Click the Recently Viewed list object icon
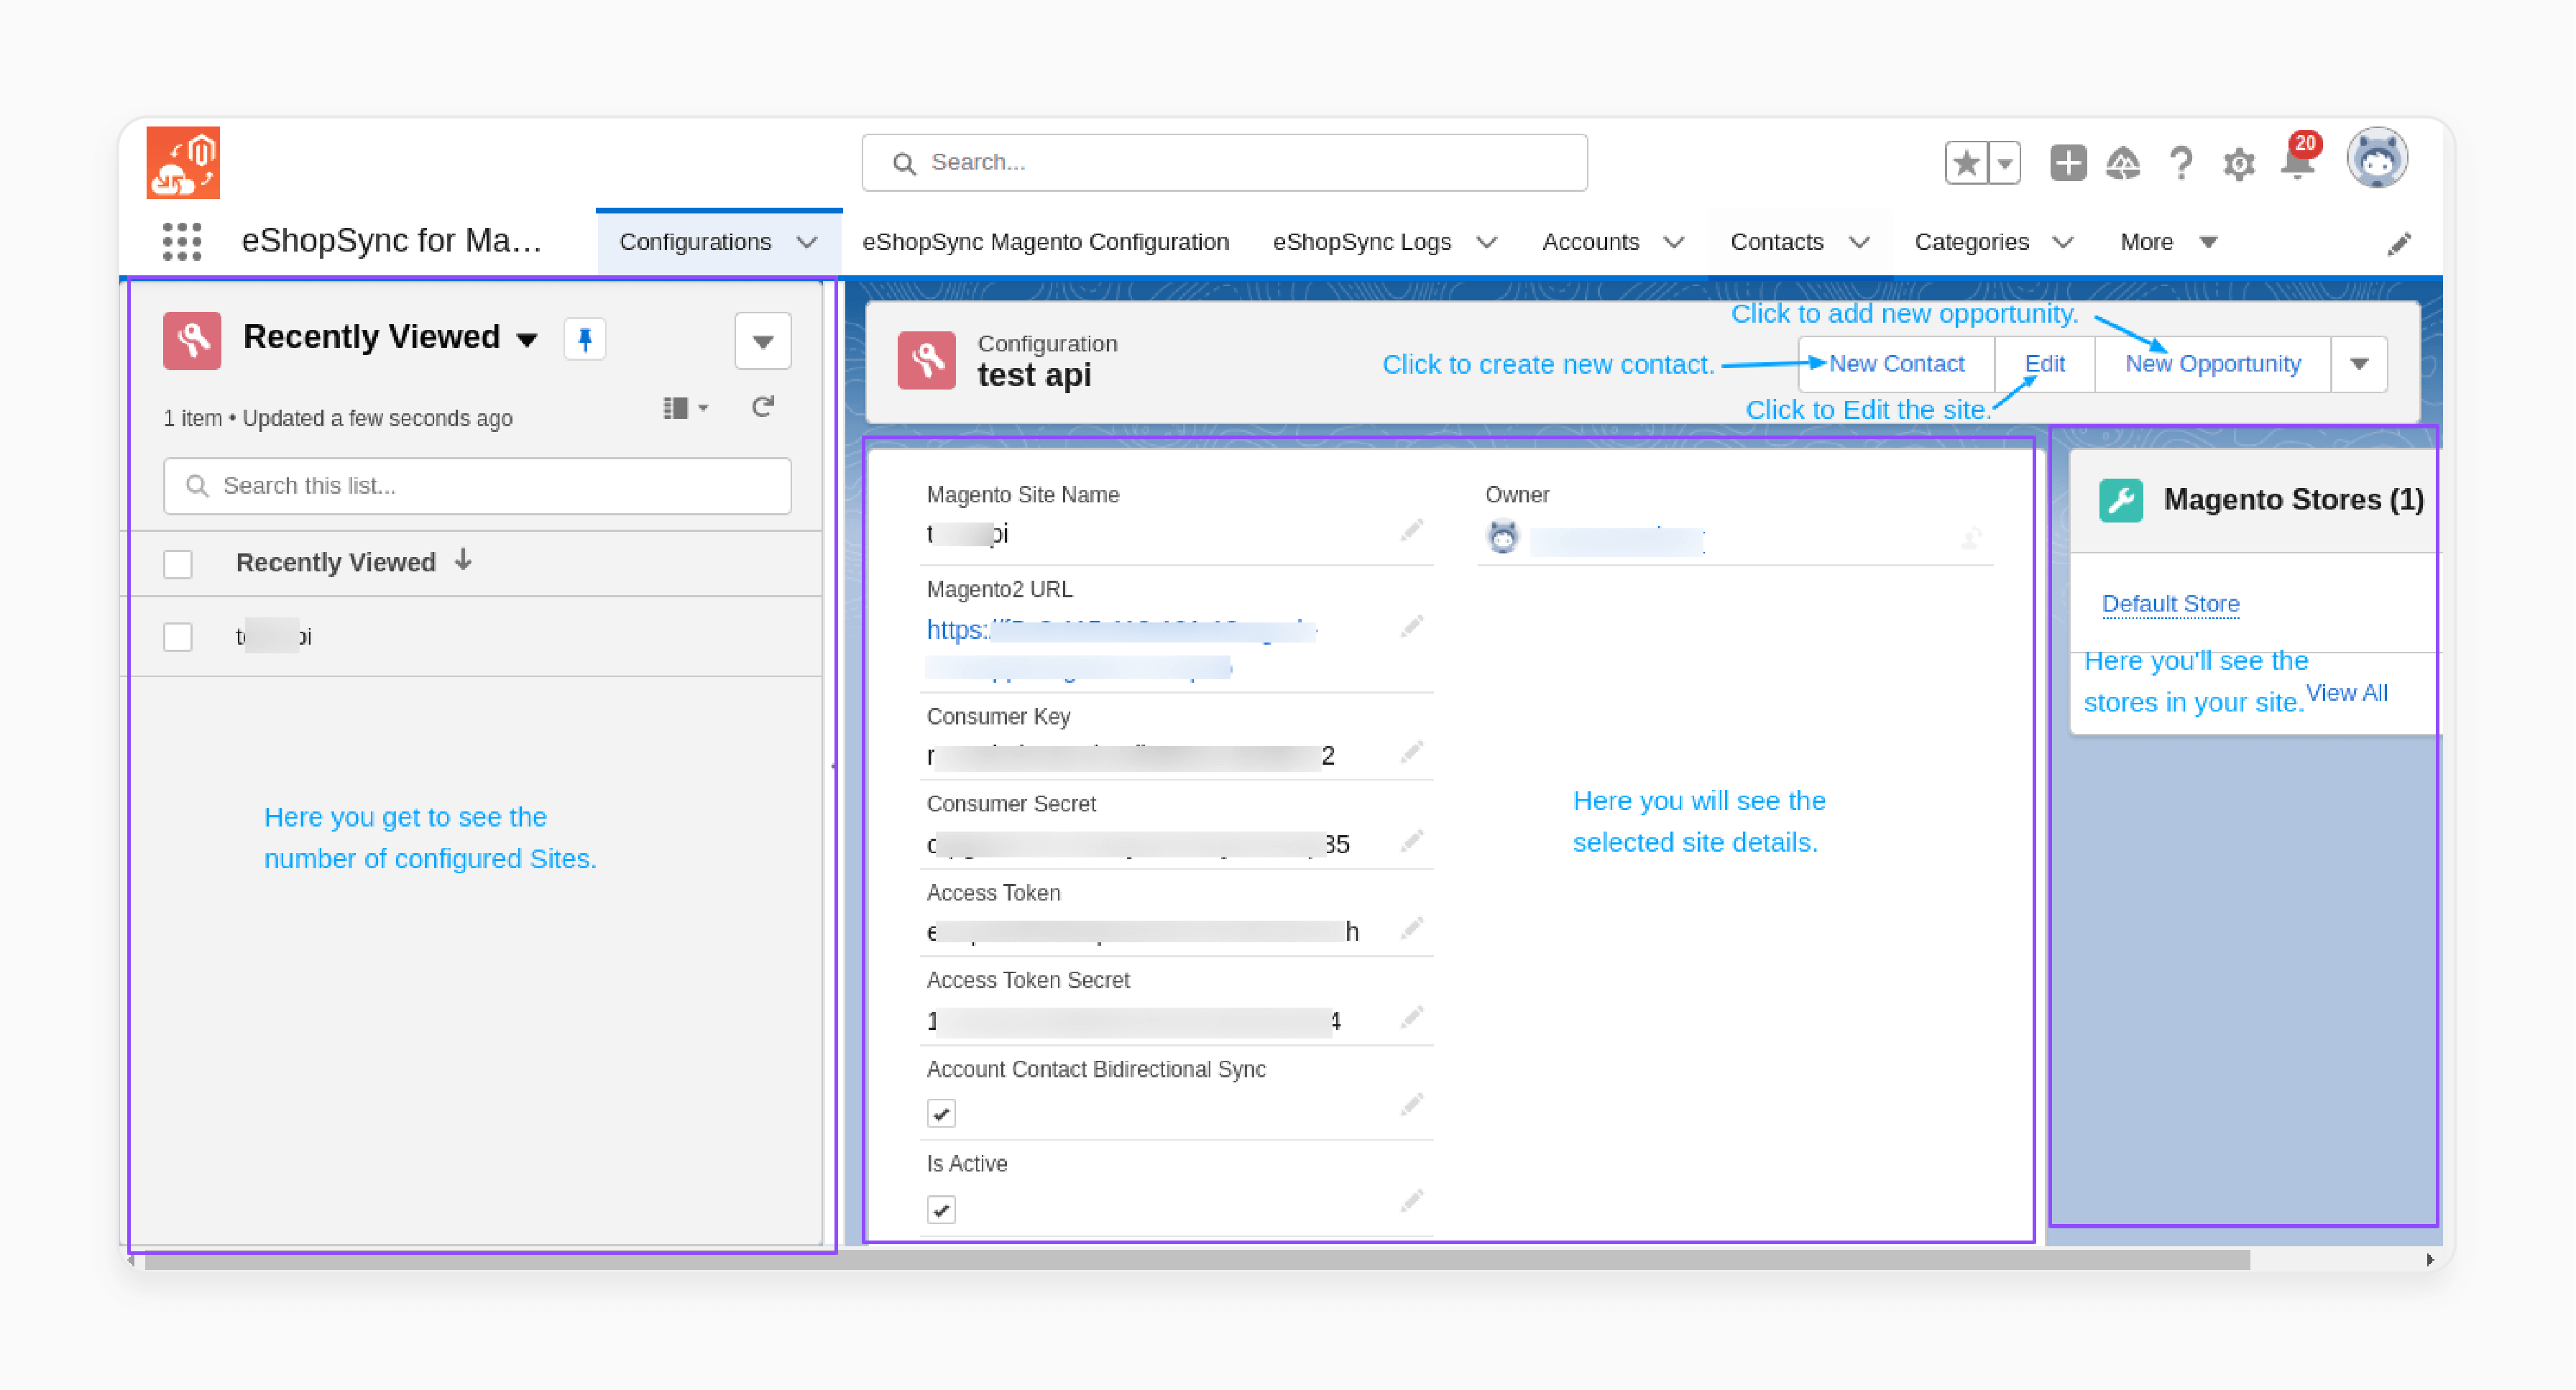Screen dimensions: 2576x1390 tap(192, 341)
